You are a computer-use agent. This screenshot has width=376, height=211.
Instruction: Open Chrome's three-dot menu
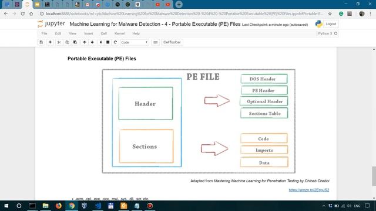click(x=370, y=14)
